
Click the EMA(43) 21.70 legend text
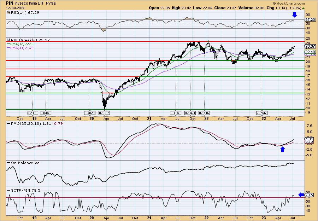click(22, 48)
